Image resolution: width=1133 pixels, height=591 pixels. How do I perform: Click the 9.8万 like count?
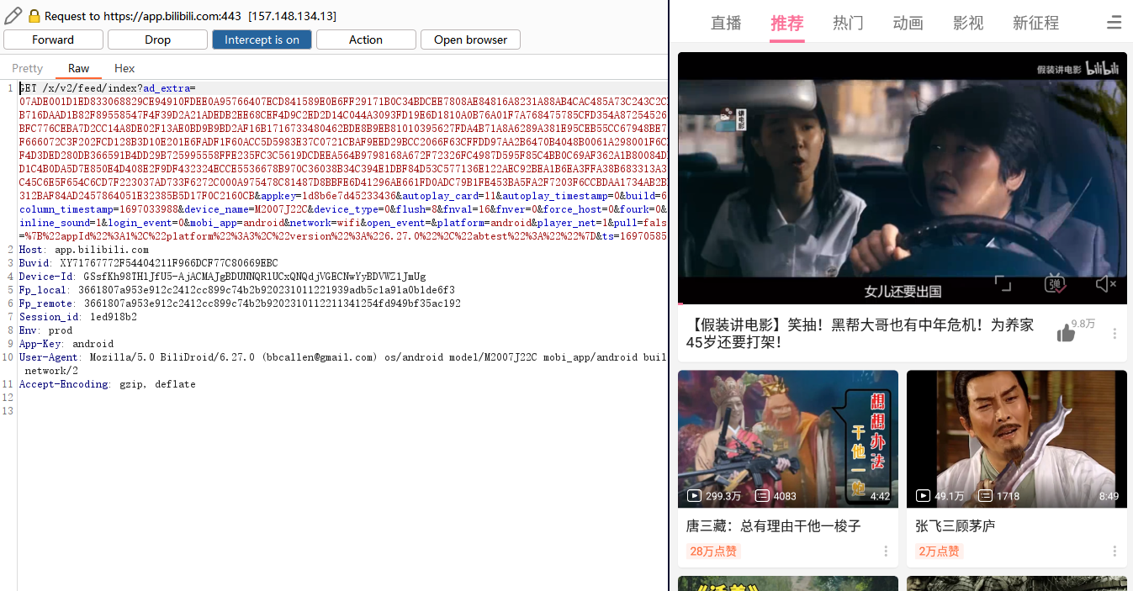1083,324
